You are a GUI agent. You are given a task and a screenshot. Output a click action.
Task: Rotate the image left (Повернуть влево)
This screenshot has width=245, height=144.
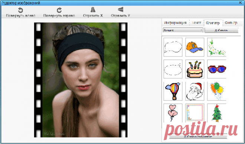pyautogui.click(x=20, y=12)
